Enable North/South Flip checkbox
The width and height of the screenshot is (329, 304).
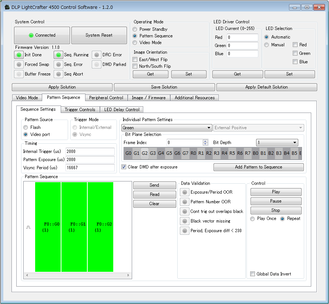135,66
